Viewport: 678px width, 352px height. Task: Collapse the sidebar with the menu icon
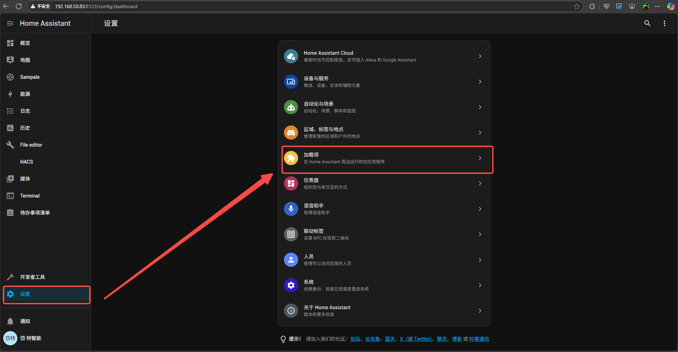click(x=10, y=23)
